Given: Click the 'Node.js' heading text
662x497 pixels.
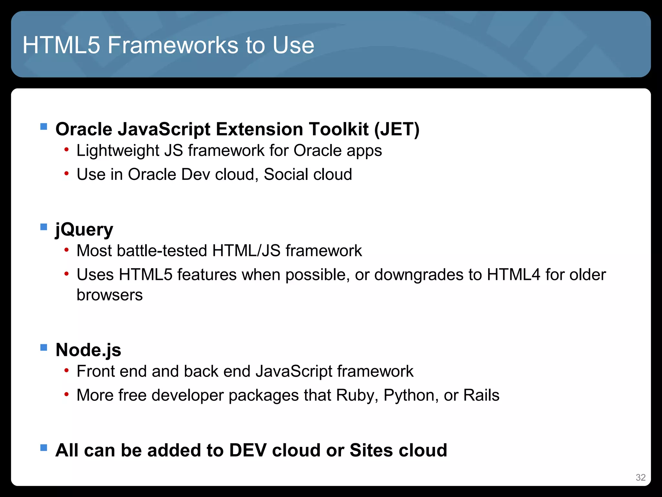Looking at the screenshot, I should click(x=88, y=350).
